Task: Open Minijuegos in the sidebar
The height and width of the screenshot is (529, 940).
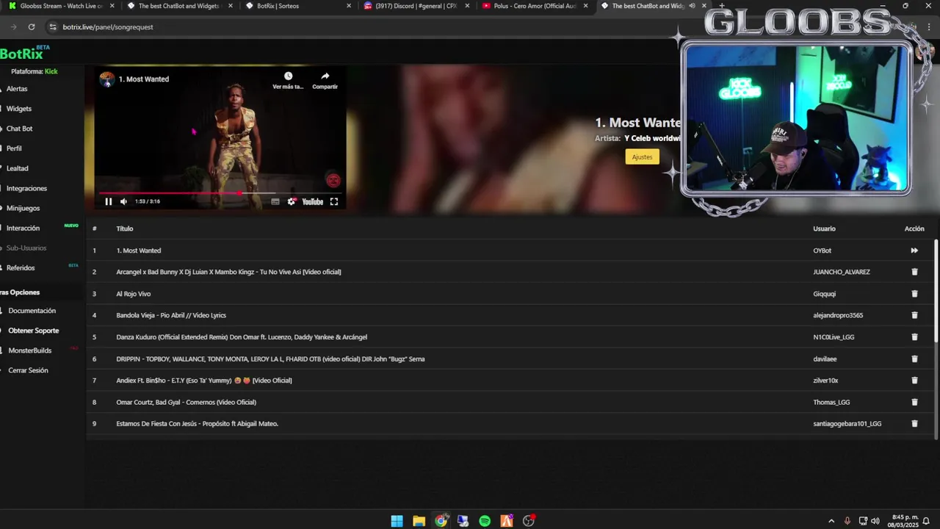Action: (23, 209)
